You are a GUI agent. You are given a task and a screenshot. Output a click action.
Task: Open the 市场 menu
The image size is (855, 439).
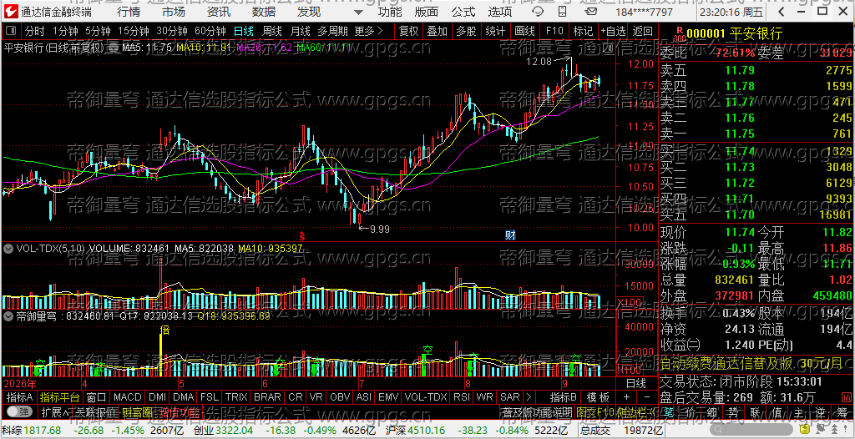pyautogui.click(x=173, y=12)
